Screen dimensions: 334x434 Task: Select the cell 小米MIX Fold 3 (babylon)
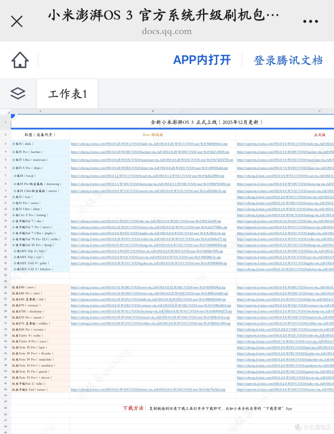coord(40,269)
